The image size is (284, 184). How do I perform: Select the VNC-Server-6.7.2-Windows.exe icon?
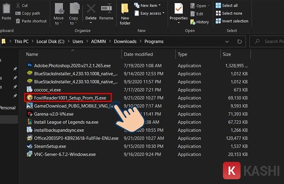point(29,154)
